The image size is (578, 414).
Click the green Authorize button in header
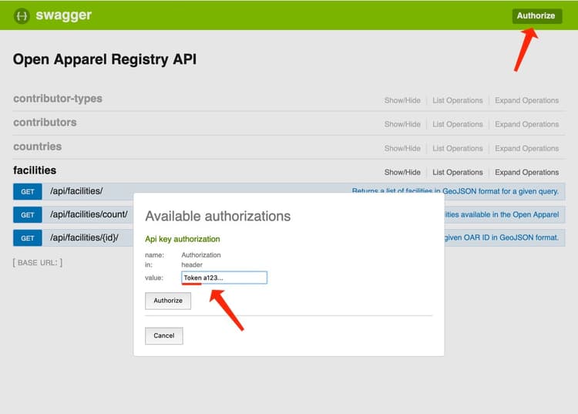pyautogui.click(x=536, y=16)
